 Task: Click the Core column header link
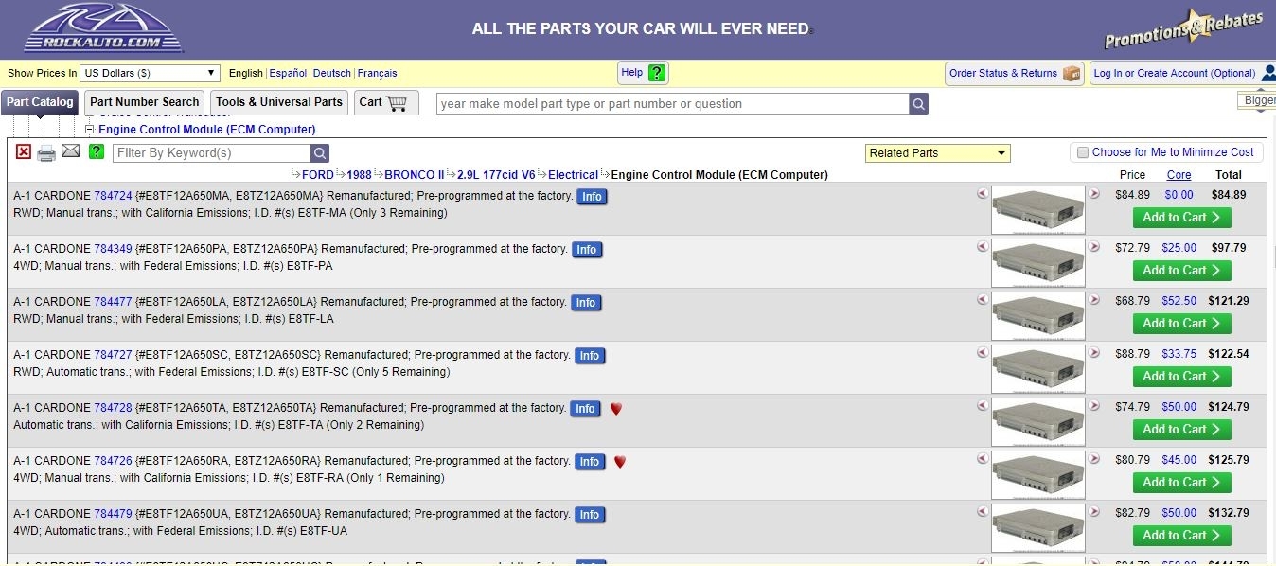[1179, 175]
